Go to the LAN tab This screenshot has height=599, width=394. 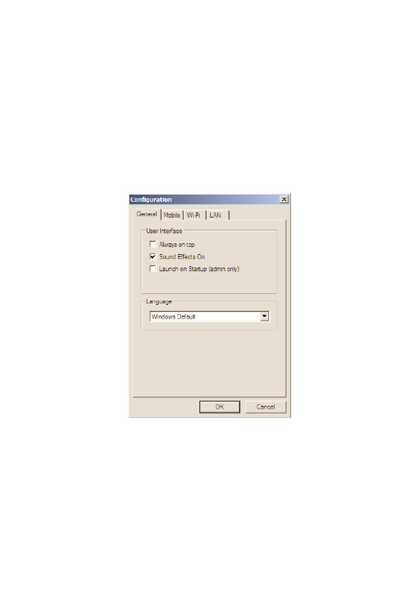click(216, 215)
